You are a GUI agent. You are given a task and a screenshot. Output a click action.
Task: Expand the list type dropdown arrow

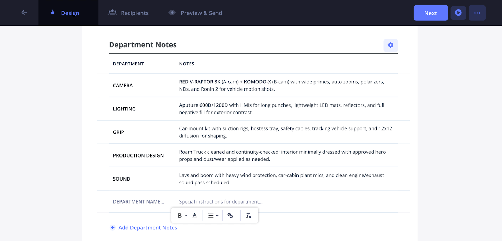(x=217, y=216)
